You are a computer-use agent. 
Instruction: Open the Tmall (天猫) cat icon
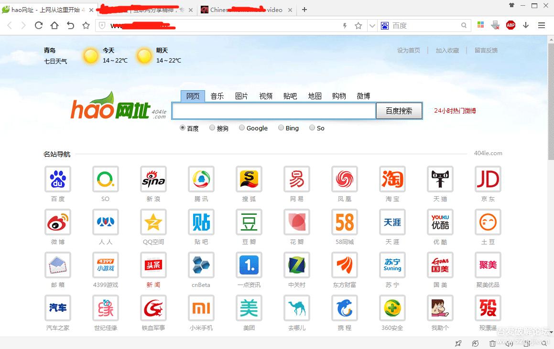(x=440, y=179)
